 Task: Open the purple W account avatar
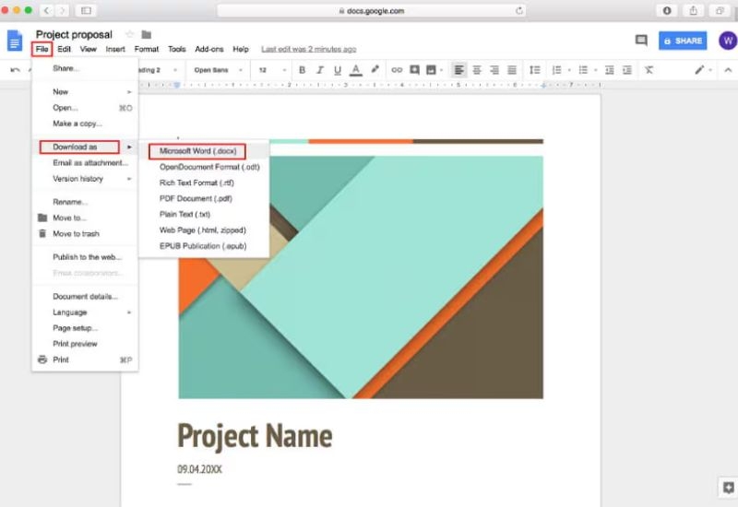pyautogui.click(x=728, y=41)
